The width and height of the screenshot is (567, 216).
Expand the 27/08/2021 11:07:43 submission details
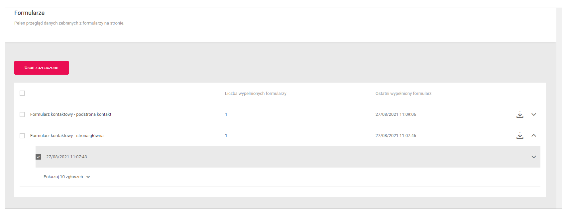[534, 157]
